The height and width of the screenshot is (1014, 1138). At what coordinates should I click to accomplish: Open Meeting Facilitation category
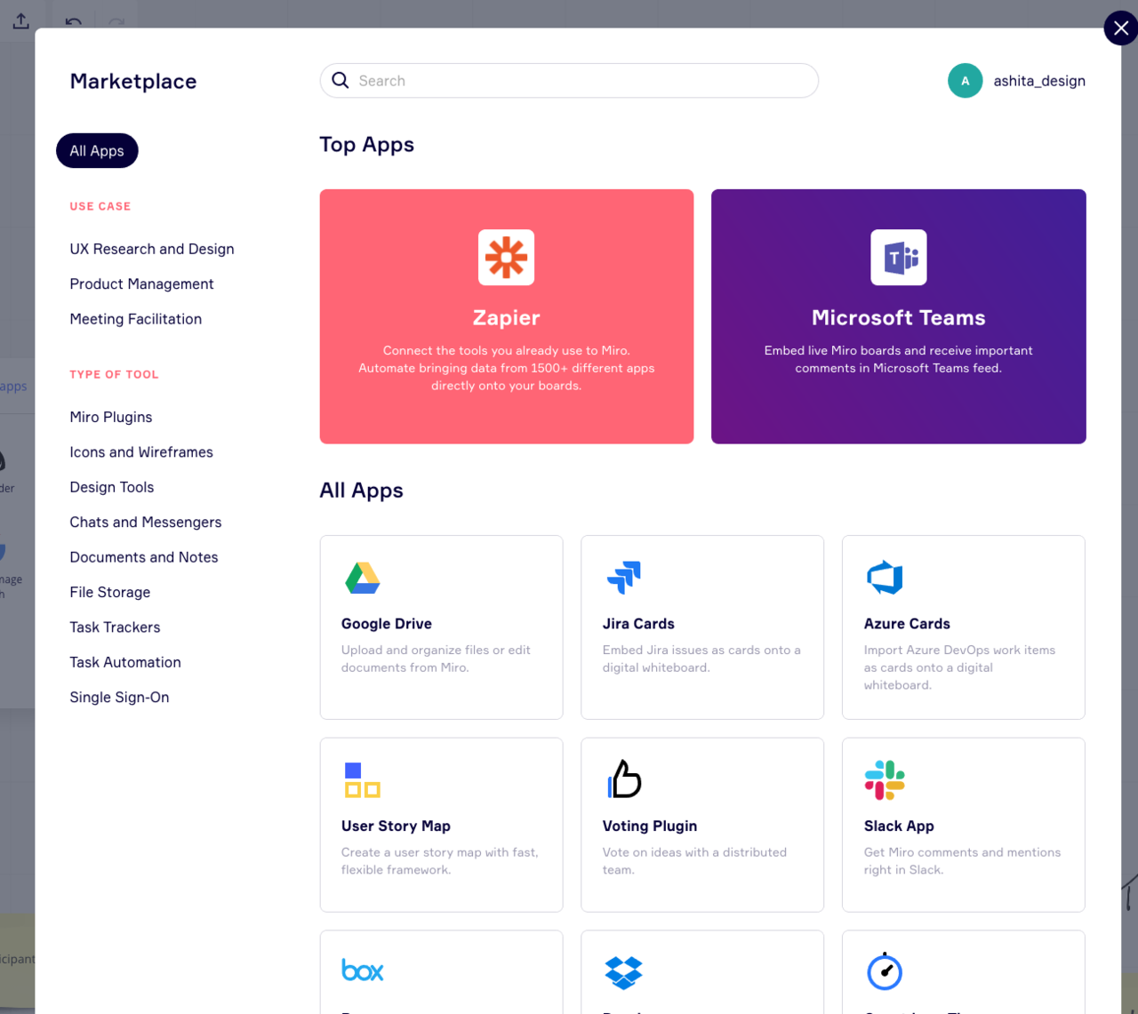(x=135, y=319)
